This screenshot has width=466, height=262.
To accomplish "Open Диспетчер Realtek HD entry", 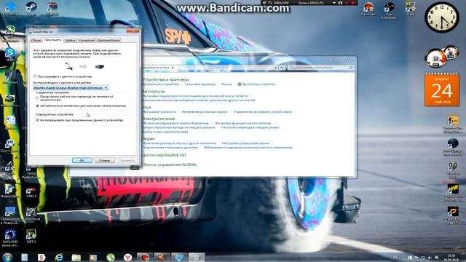I will click(x=165, y=155).
